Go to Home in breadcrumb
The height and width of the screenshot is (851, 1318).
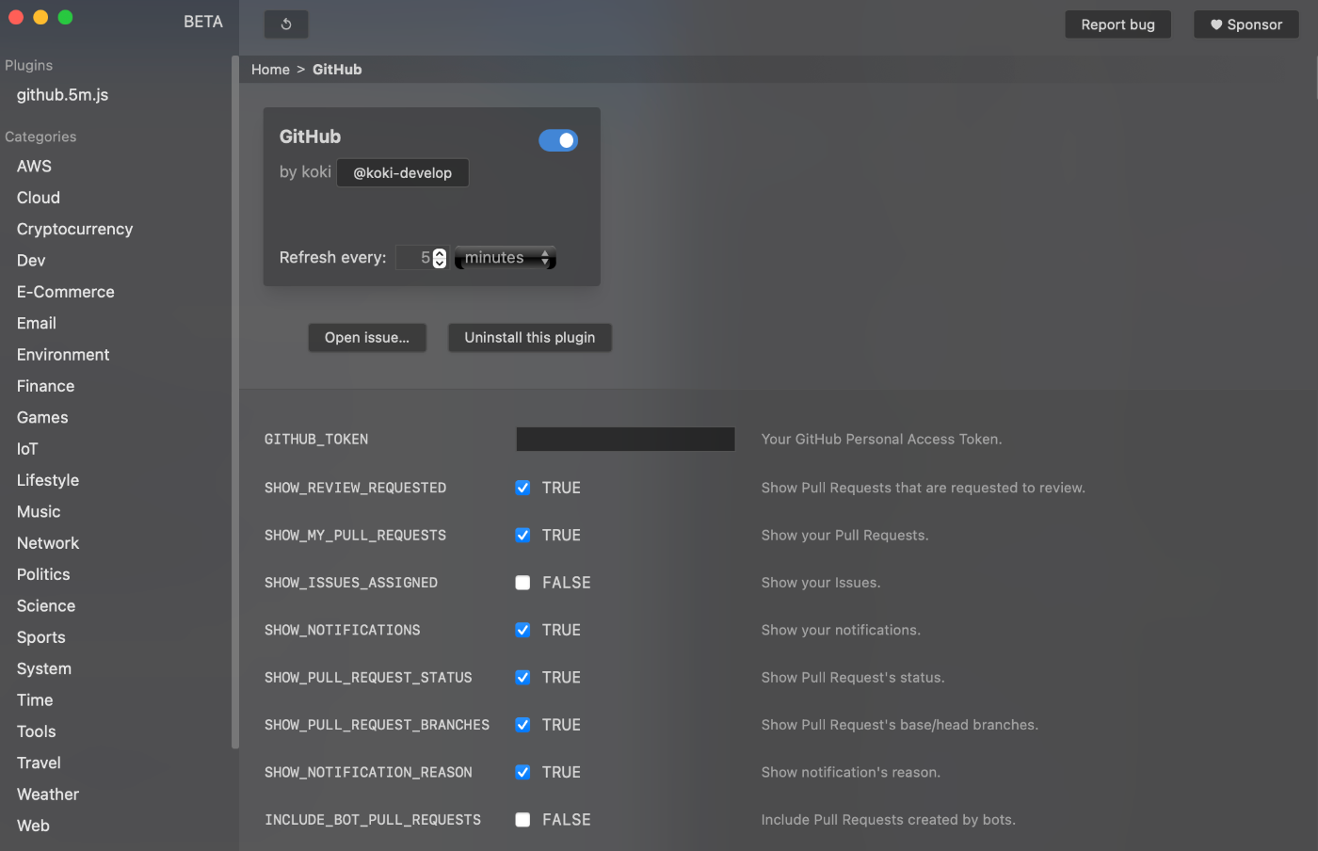tap(270, 70)
